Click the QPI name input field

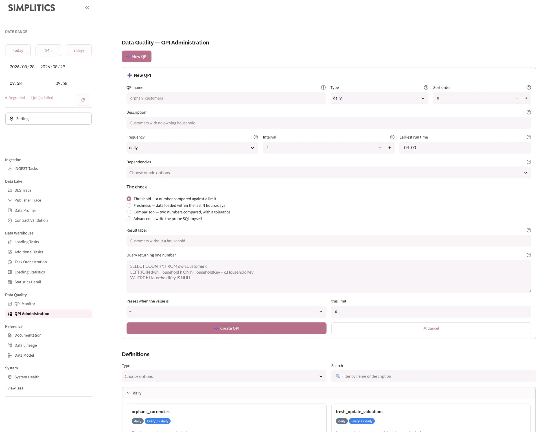(226, 98)
